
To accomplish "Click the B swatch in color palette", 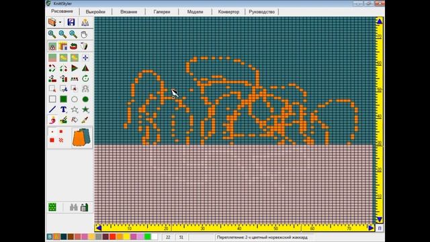I will pyautogui.click(x=50, y=237).
